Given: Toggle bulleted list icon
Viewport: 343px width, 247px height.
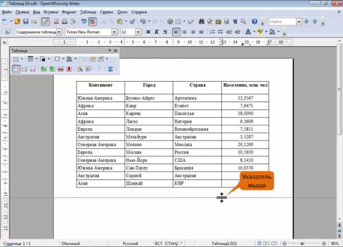Looking at the screenshot, I should 221,32.
